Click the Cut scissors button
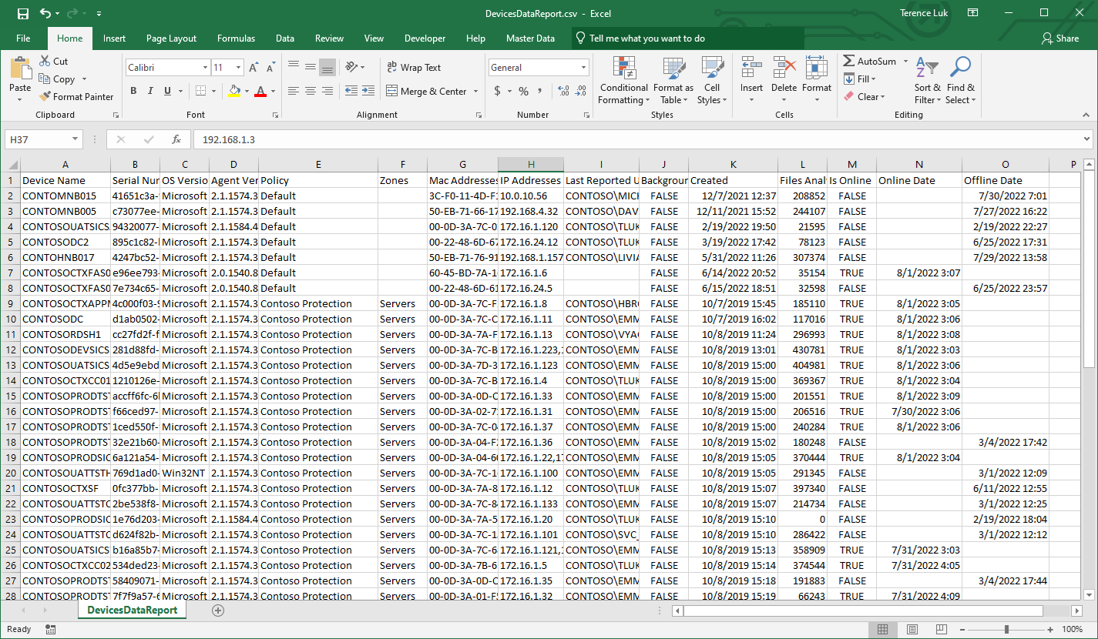Screen dimensions: 1098x639 [52, 61]
